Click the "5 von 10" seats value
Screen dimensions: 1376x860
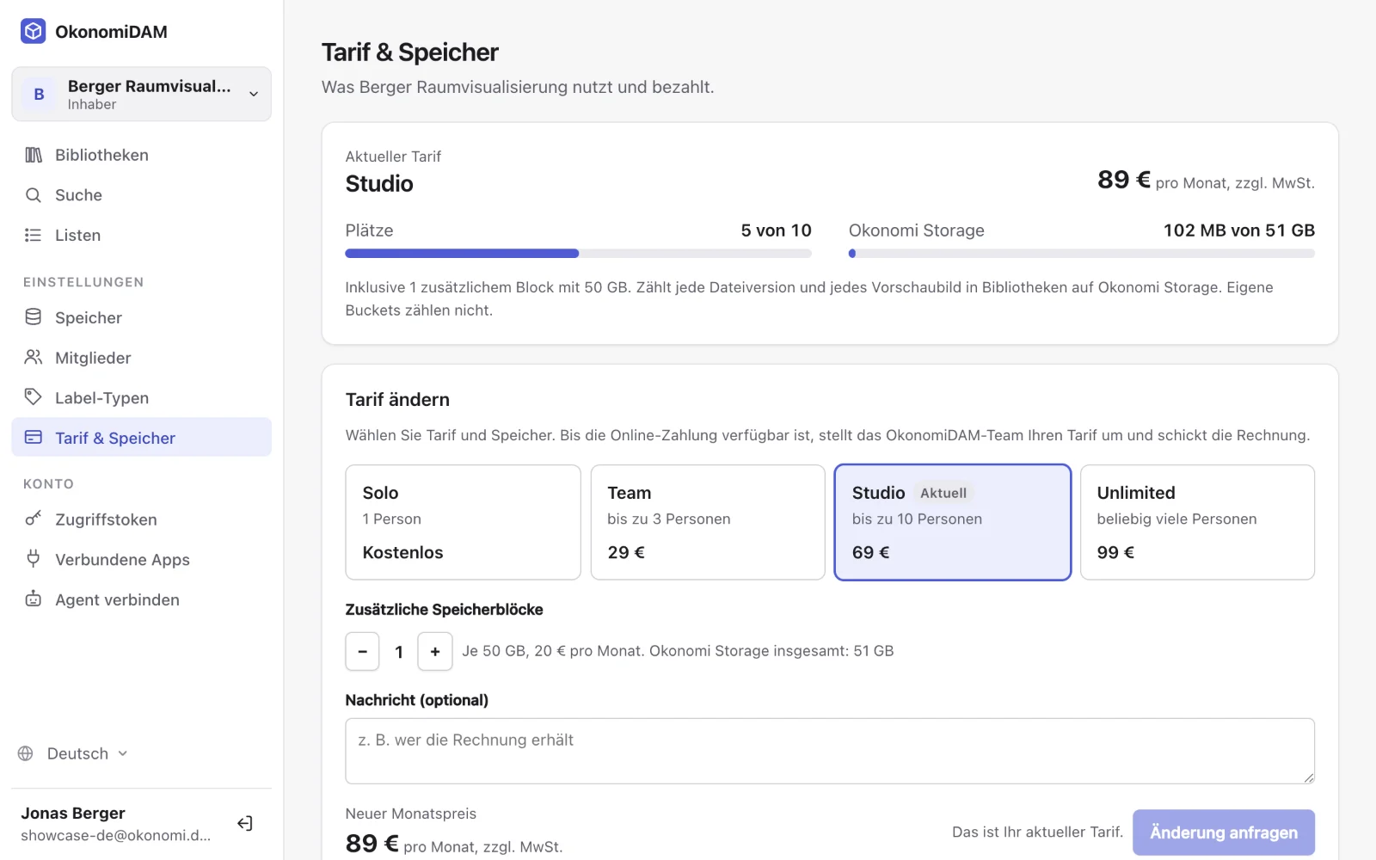(x=776, y=230)
